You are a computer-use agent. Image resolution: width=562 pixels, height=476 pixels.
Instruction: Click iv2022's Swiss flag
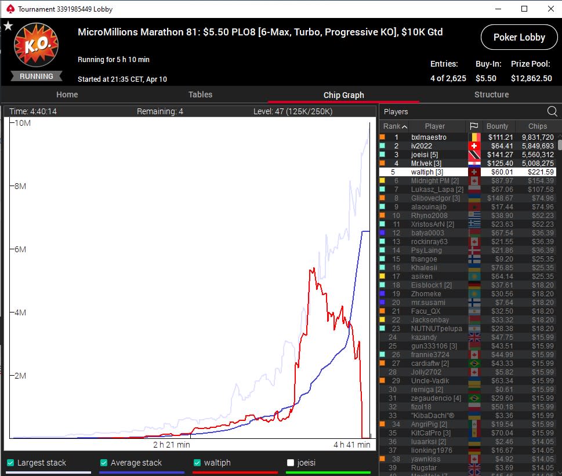tap(474, 146)
